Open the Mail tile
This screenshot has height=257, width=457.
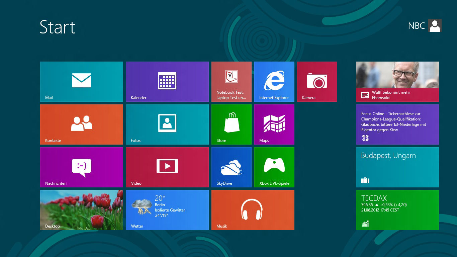click(81, 81)
